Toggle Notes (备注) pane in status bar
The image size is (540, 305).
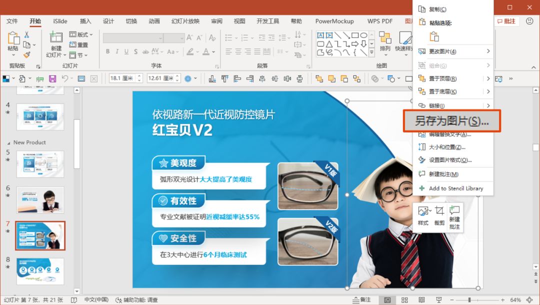(x=361, y=300)
